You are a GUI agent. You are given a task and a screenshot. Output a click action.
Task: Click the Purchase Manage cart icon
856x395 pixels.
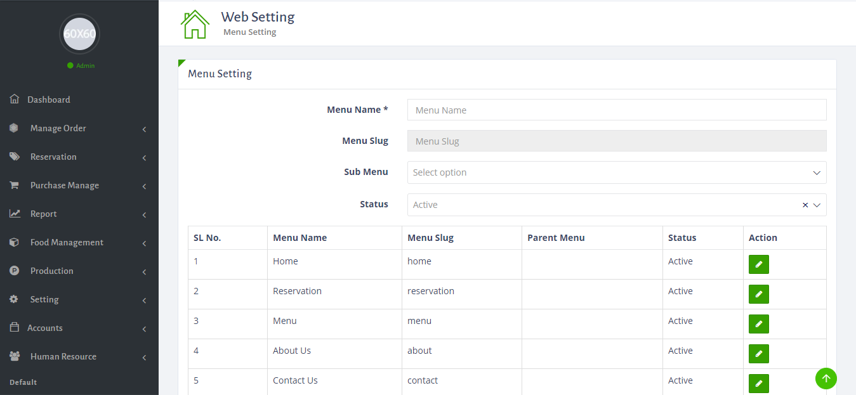(14, 185)
